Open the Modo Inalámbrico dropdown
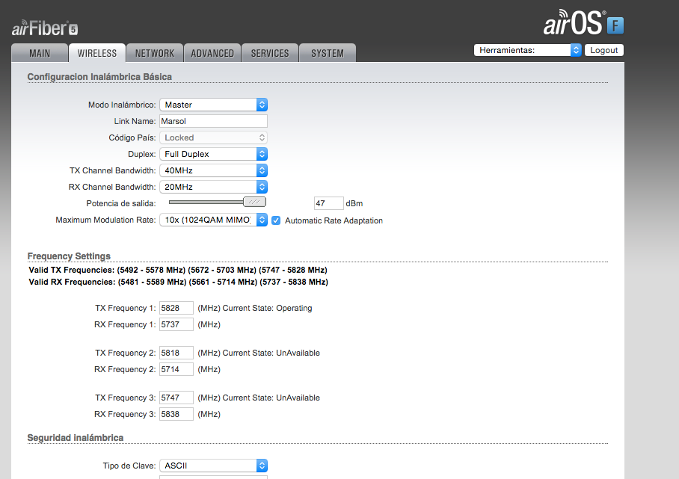Viewport: 679px width, 479px height. tap(213, 105)
